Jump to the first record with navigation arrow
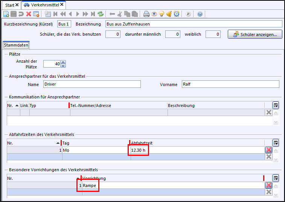The width and height of the screenshot is (285, 202). click(x=55, y=14)
